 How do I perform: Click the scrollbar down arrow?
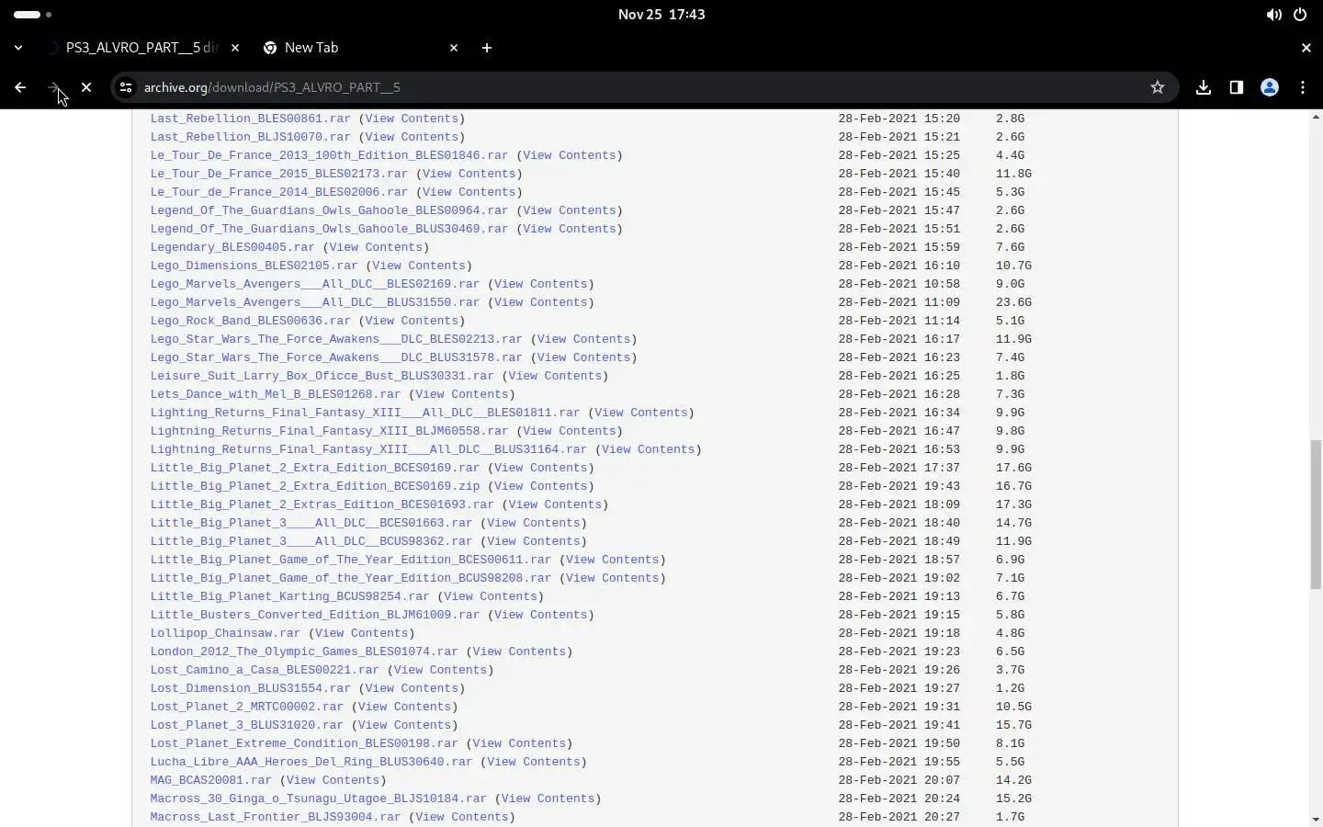tap(1316, 819)
